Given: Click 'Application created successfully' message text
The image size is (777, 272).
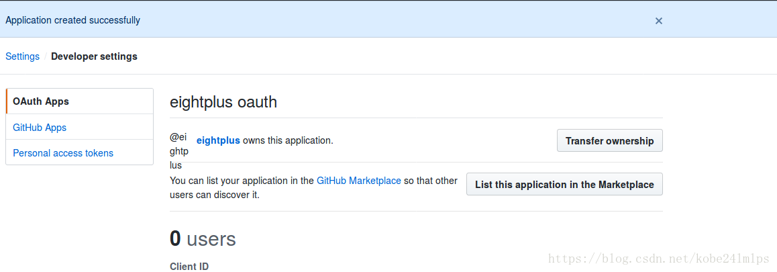Looking at the screenshot, I should (73, 20).
